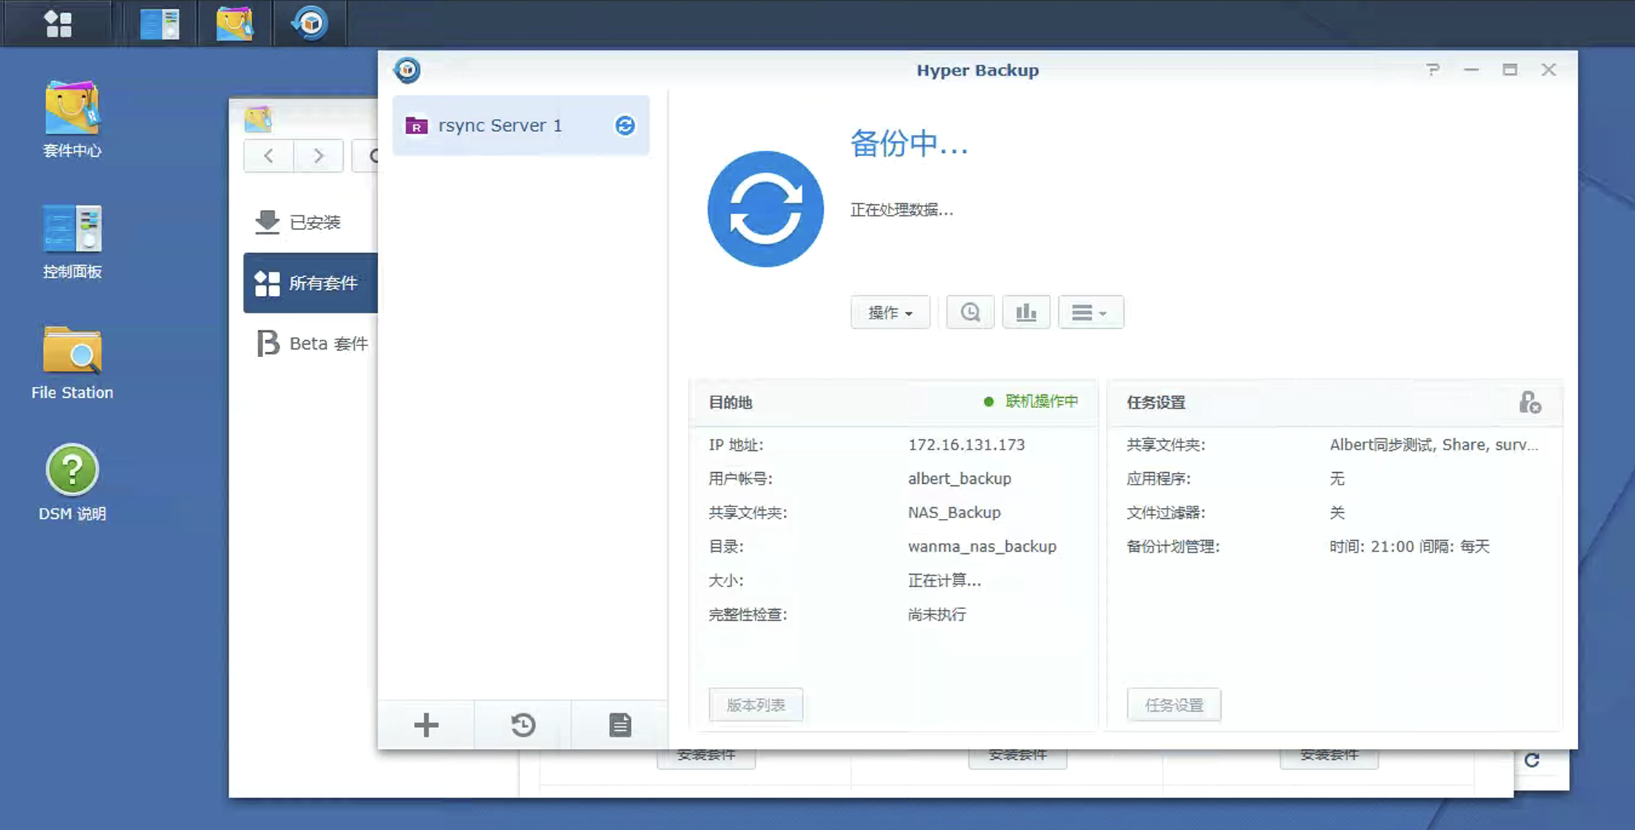
Task: Open the 控制面板 desktop shortcut
Action: (72, 242)
